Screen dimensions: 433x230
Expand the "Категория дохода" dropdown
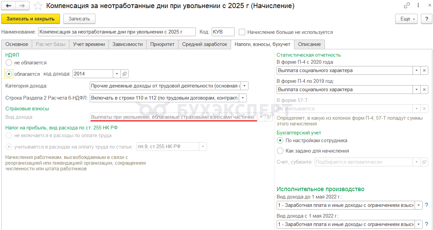(245, 86)
